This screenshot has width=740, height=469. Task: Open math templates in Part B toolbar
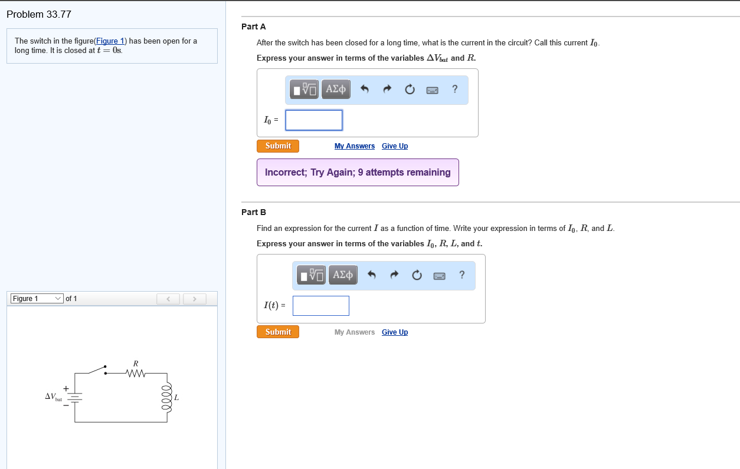pos(312,275)
